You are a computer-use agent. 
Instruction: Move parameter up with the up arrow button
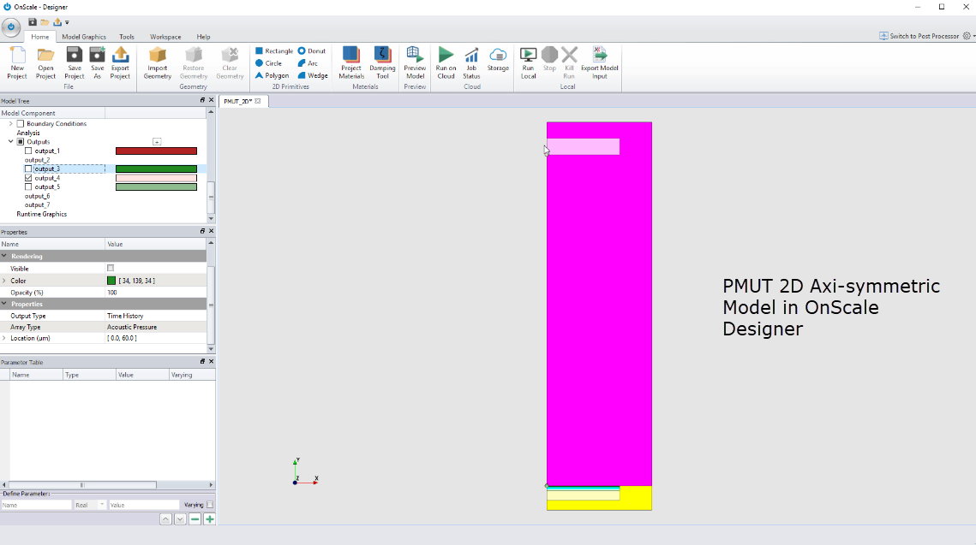coord(165,518)
